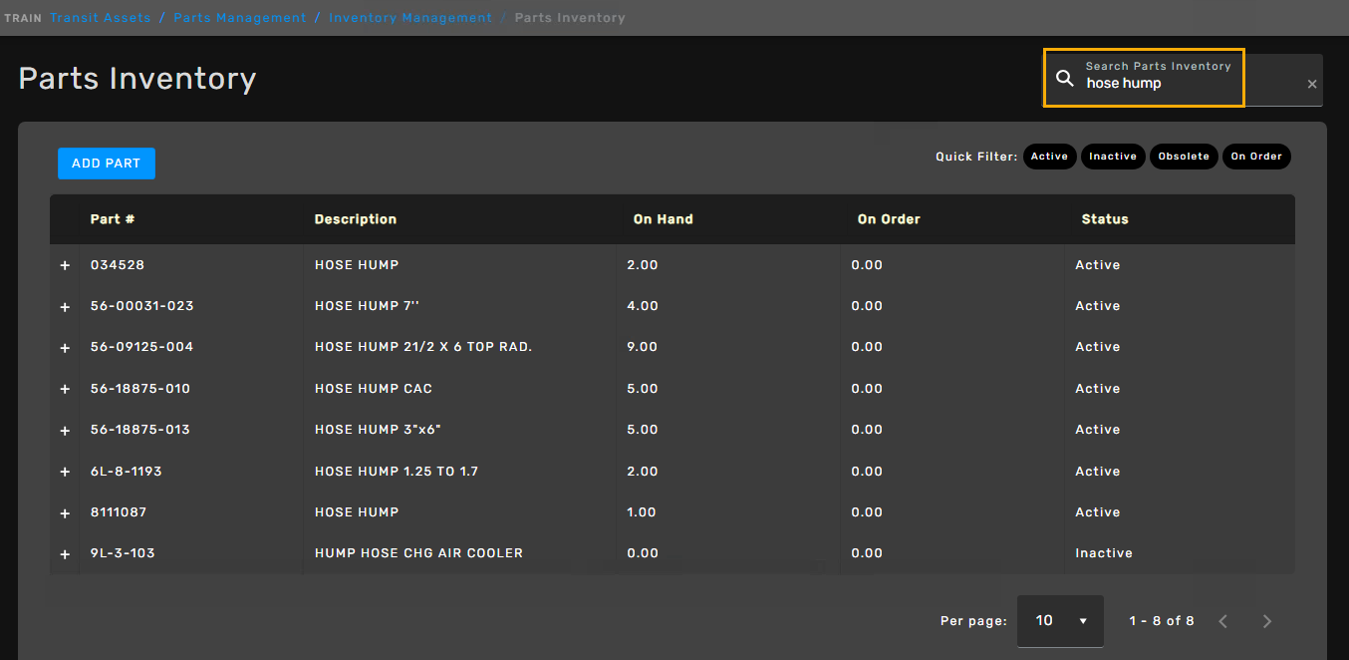The width and height of the screenshot is (1349, 660).
Task: Go to previous page arrow
Action: 1223,621
